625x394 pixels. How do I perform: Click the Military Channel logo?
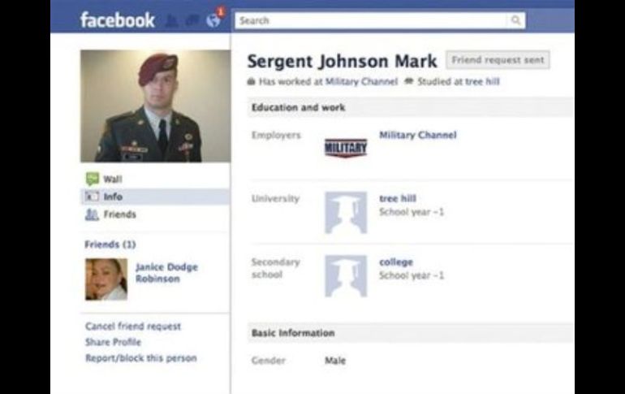(x=346, y=148)
